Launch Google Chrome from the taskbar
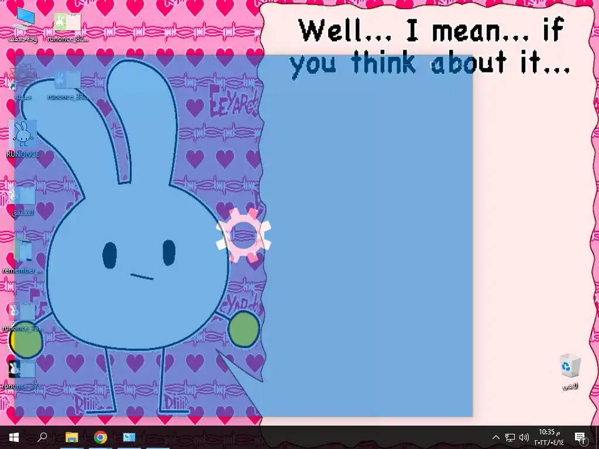The width and height of the screenshot is (599, 449). click(101, 437)
